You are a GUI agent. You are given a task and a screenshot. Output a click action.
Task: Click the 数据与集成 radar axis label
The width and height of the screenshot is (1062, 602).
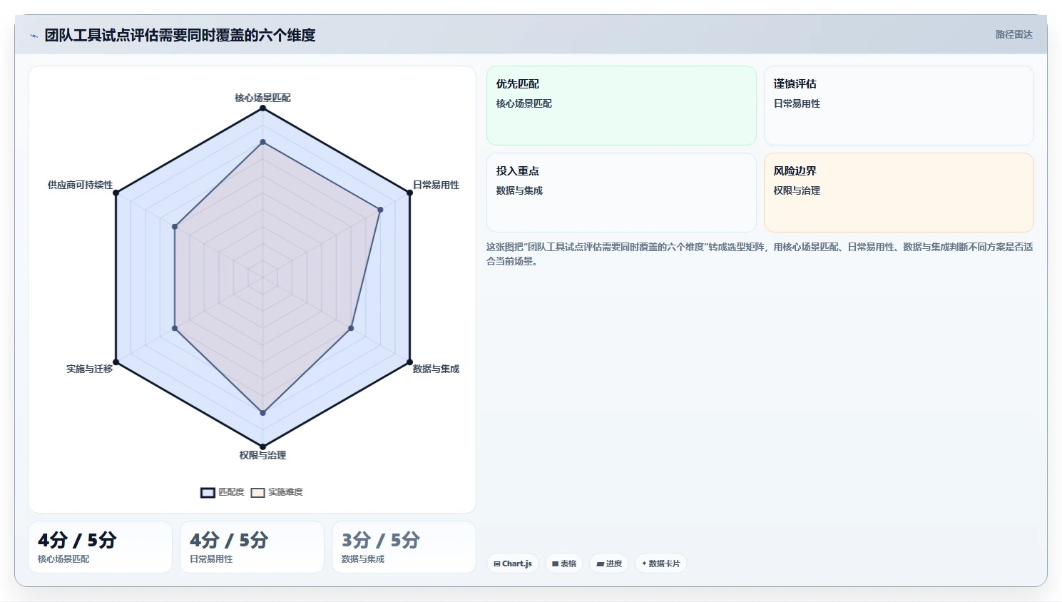click(436, 369)
